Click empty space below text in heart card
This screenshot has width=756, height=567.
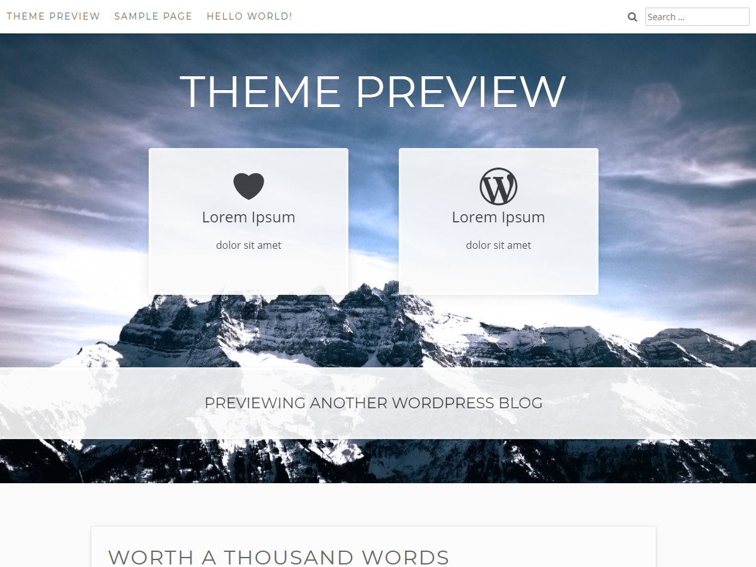point(248,274)
